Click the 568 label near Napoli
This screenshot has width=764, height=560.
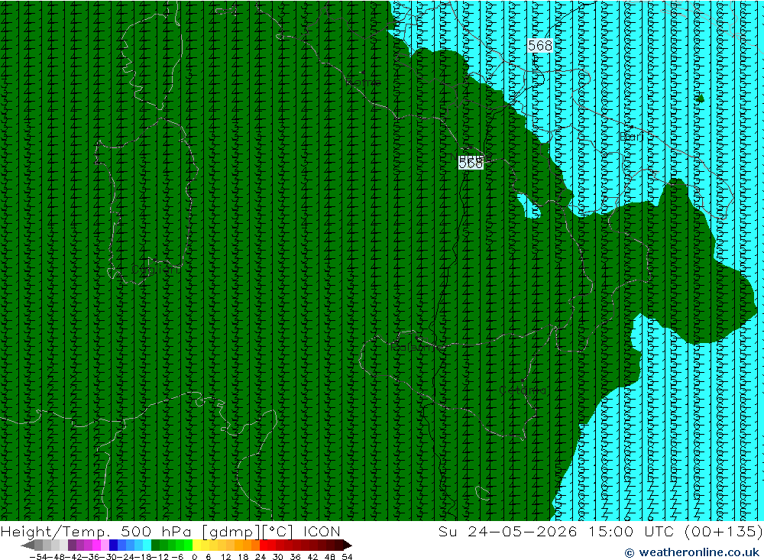pyautogui.click(x=471, y=163)
